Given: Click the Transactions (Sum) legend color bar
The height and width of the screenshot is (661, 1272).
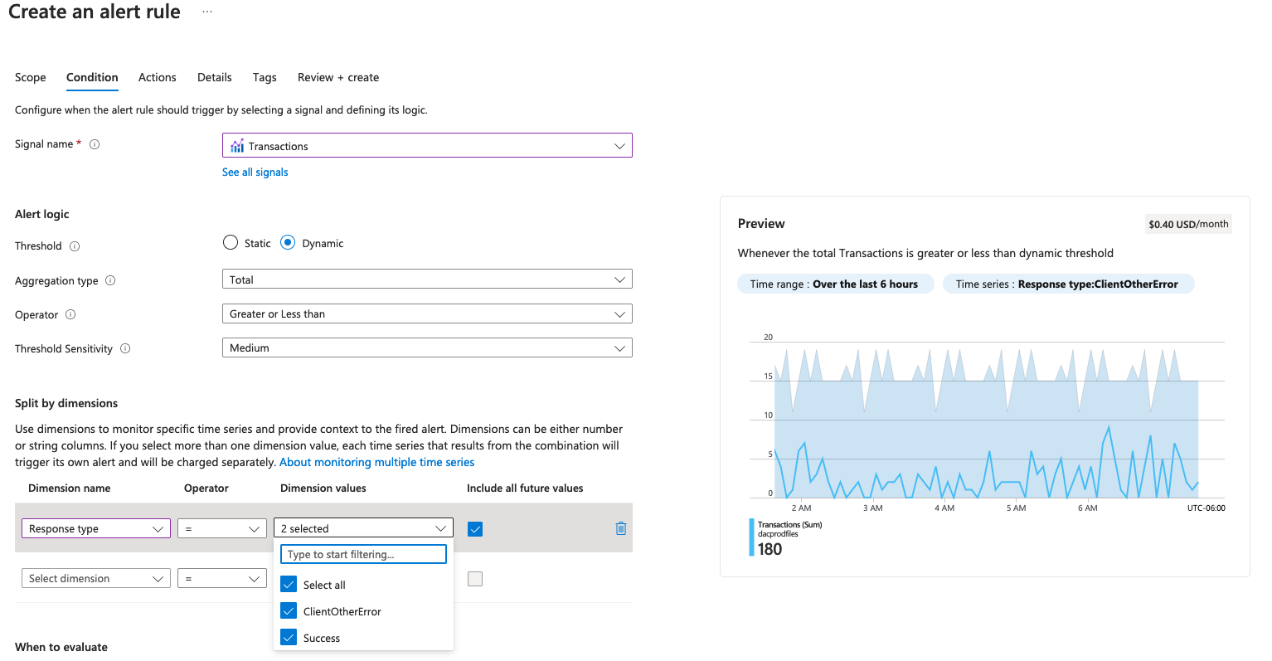Looking at the screenshot, I should [752, 537].
